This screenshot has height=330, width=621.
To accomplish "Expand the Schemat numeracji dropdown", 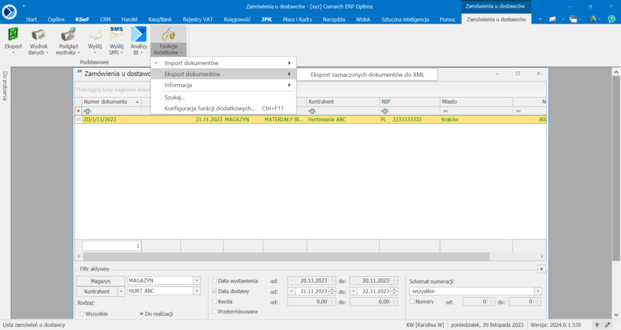I will (x=537, y=291).
